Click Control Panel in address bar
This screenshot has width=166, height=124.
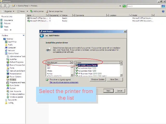23,6
